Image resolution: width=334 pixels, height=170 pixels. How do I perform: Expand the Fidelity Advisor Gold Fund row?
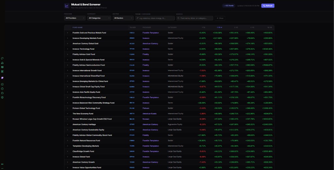pos(68,54)
